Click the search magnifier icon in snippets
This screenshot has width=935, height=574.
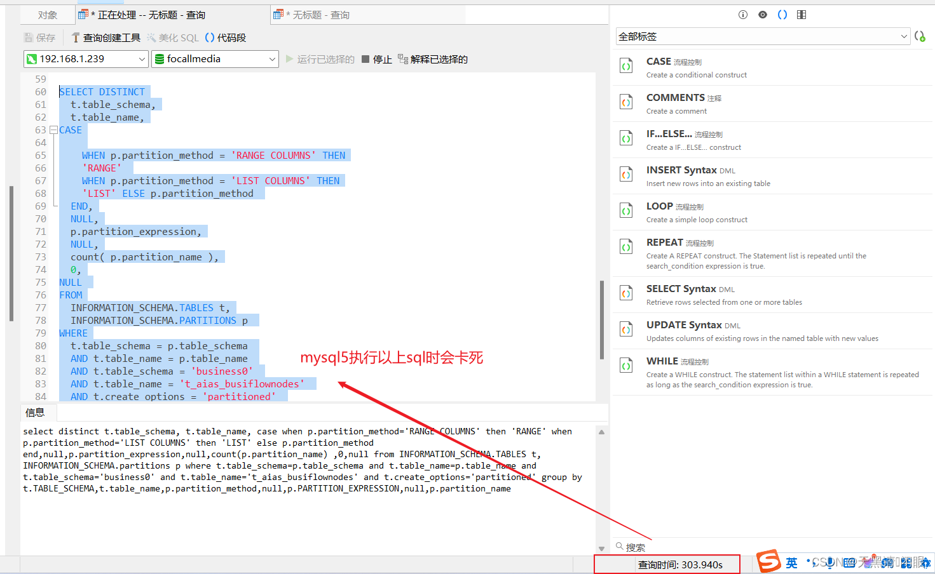(620, 546)
